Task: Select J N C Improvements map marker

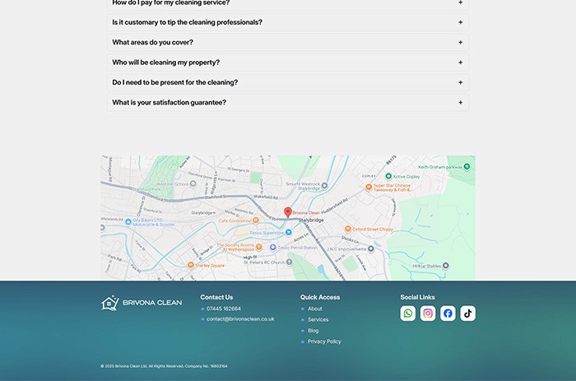Action: click(371, 249)
